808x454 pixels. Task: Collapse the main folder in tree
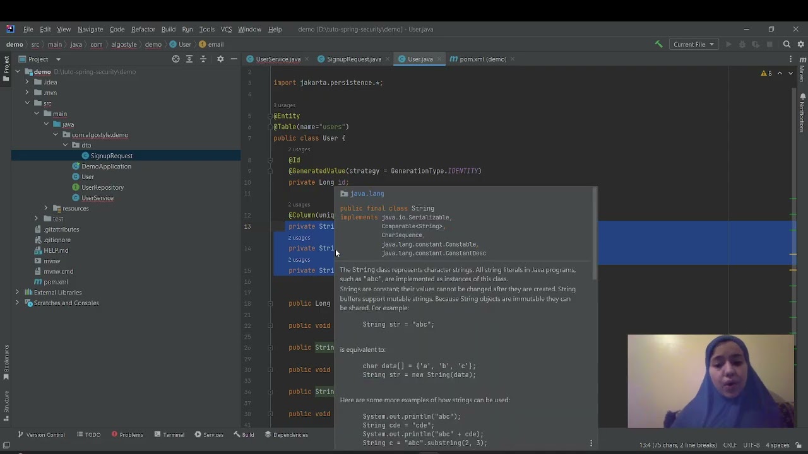point(37,113)
